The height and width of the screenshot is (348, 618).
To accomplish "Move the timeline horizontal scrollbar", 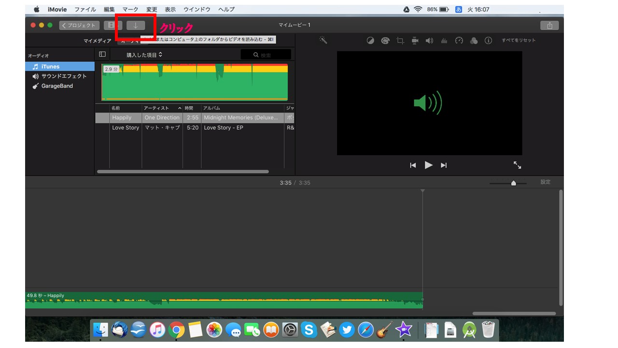I will coord(514,314).
